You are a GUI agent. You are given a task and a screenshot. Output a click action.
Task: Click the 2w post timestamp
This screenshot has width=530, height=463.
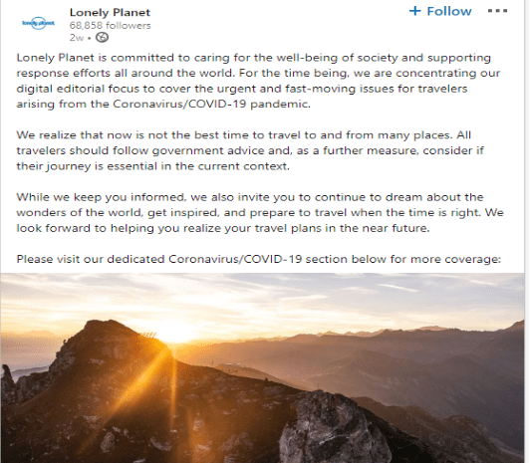tap(77, 38)
